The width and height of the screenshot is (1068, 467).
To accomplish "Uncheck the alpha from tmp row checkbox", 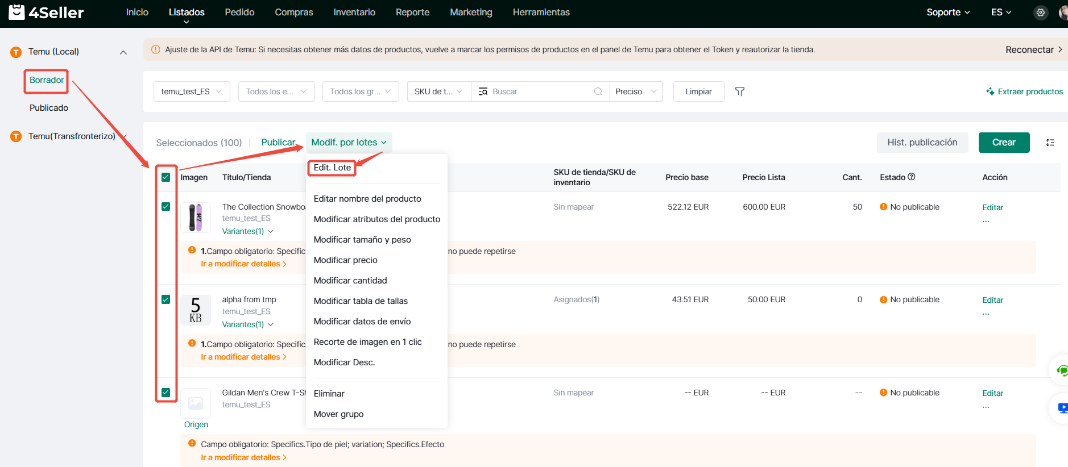I will [165, 299].
